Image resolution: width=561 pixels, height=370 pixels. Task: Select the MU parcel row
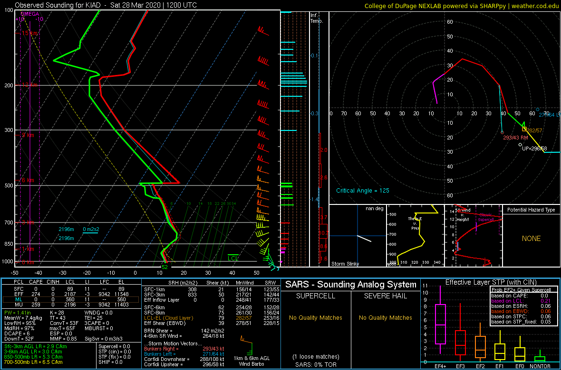click(x=70, y=305)
